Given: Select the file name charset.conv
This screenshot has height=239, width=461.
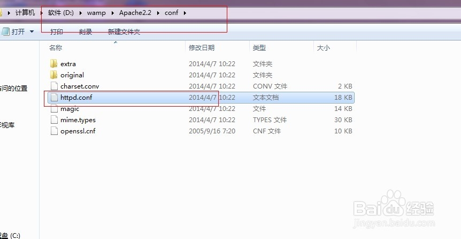Looking at the screenshot, I should point(80,86).
